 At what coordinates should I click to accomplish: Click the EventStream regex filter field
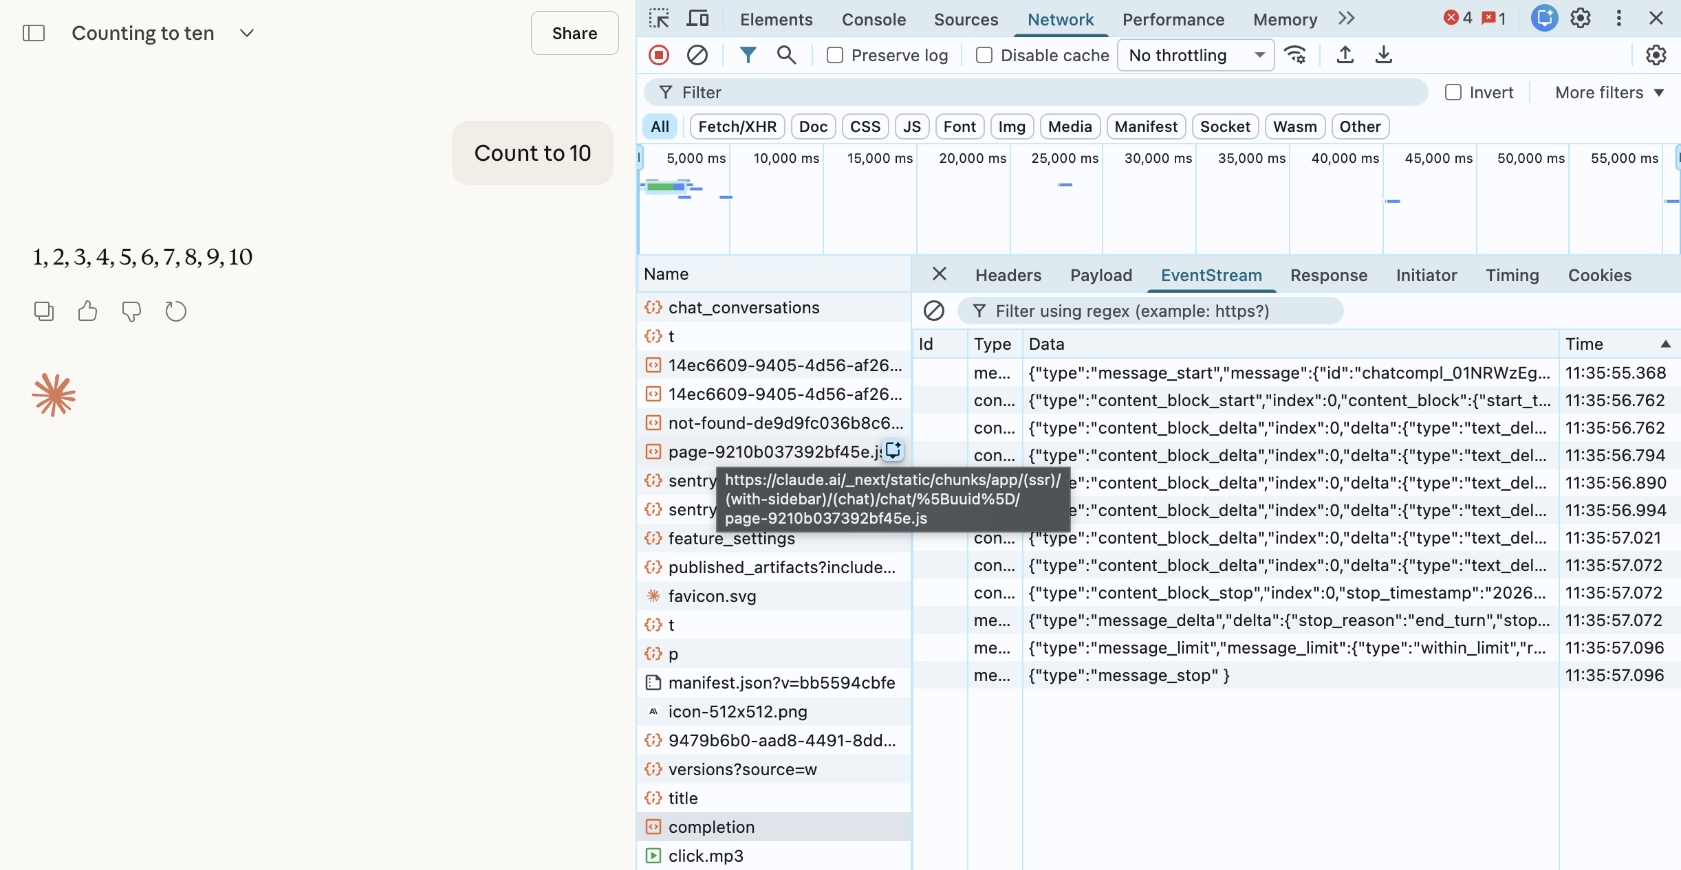pyautogui.click(x=1150, y=311)
